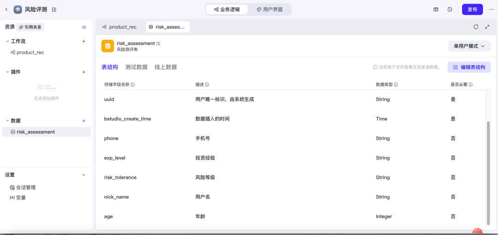Screen dimensions: 498x235
Task: Click the phone field name
Action: [x=111, y=138]
